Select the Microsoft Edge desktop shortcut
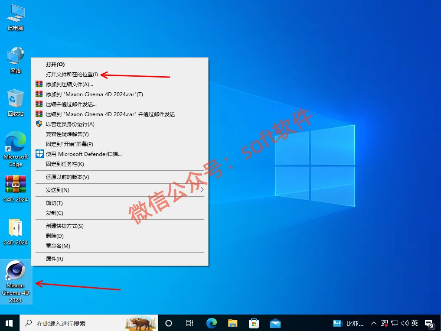The height and width of the screenshot is (331, 441). pyautogui.click(x=16, y=149)
